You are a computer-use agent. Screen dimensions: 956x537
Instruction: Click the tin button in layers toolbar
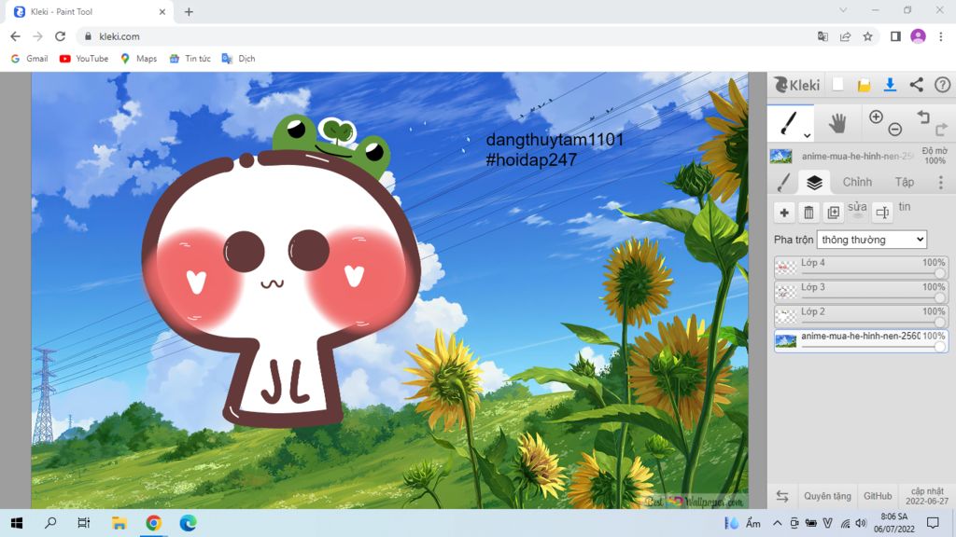905,207
